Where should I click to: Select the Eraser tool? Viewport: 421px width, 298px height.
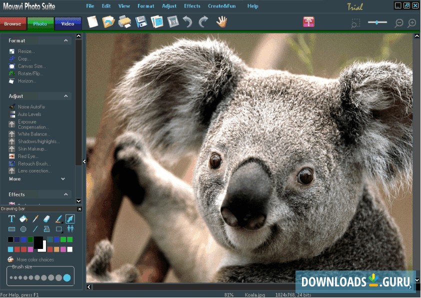pyautogui.click(x=47, y=218)
